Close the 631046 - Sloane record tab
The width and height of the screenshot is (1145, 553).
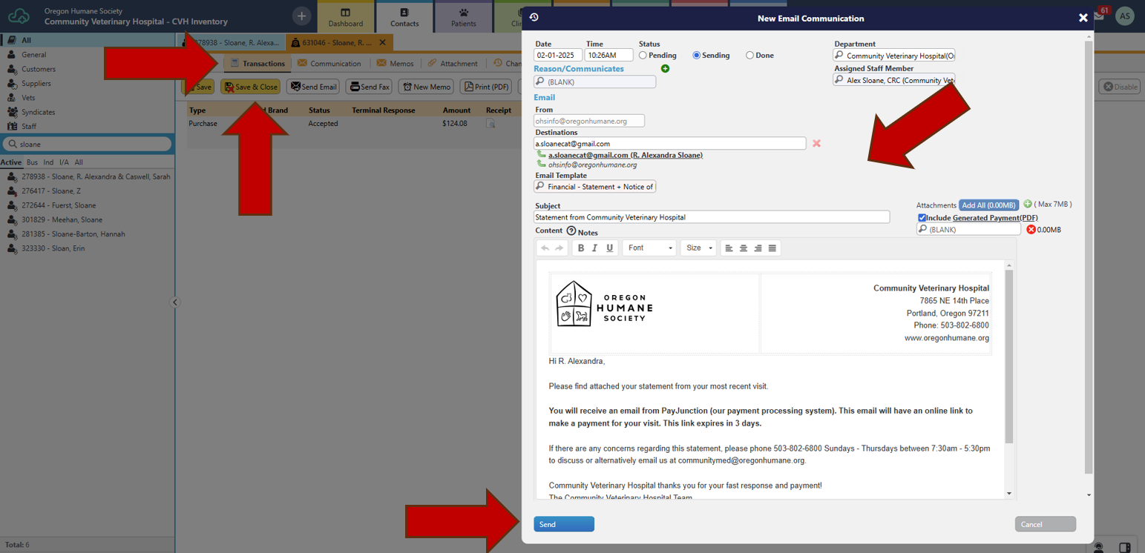coord(383,43)
